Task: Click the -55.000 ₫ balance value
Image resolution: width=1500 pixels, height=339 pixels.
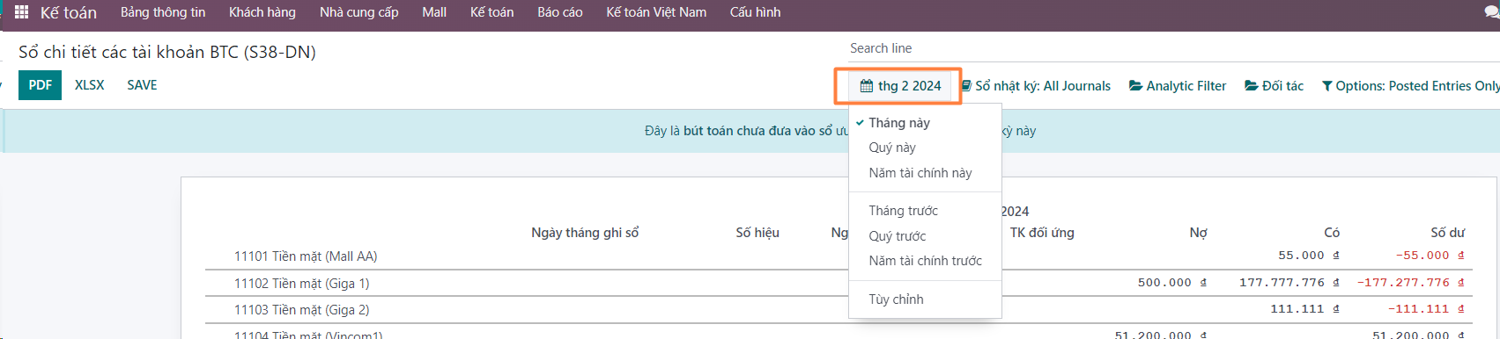Action: click(x=1430, y=256)
